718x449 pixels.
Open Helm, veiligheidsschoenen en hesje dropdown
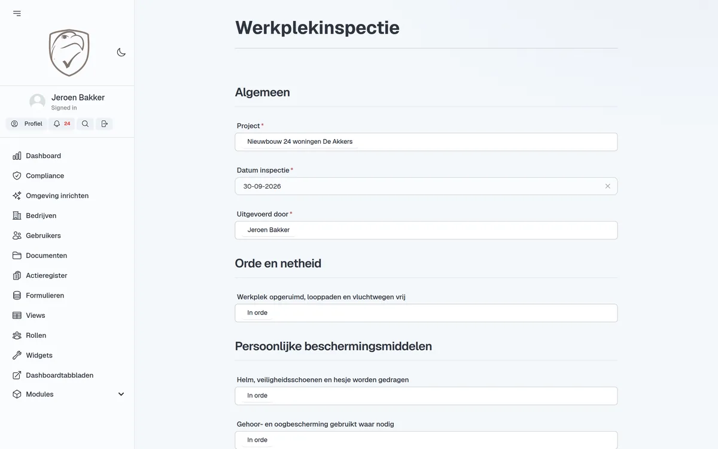(426, 396)
